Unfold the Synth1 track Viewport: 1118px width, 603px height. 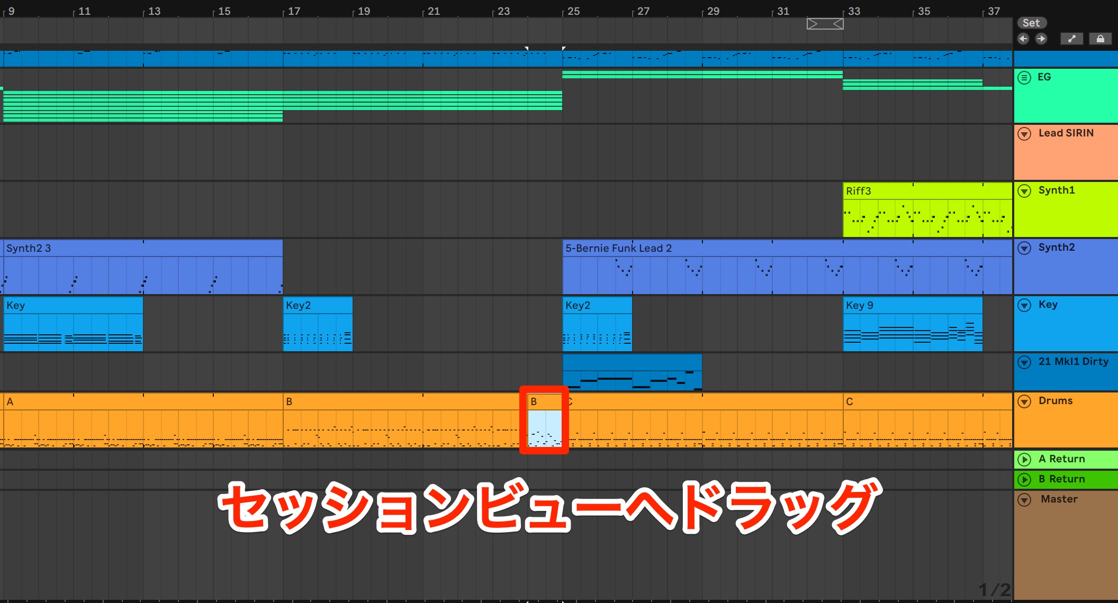tap(1025, 190)
